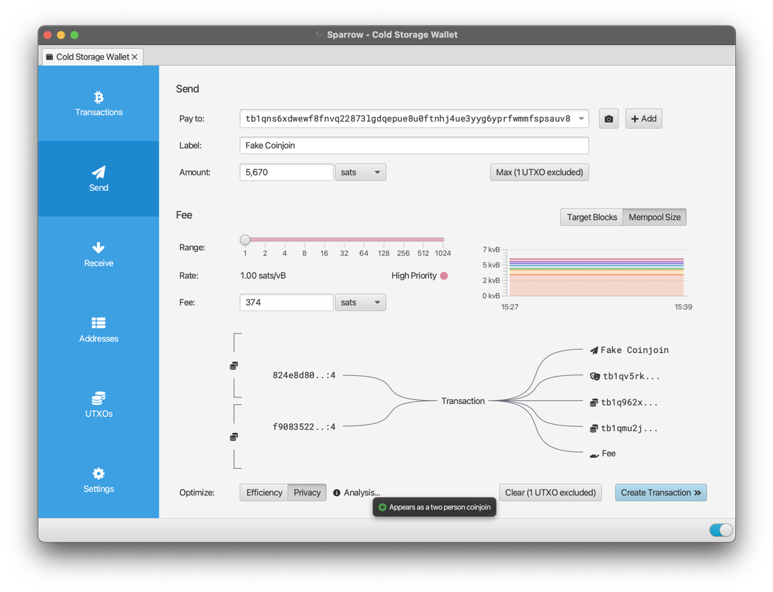Image resolution: width=773 pixels, height=592 pixels.
Task: Click tb1q962x... output label
Action: pyautogui.click(x=629, y=403)
